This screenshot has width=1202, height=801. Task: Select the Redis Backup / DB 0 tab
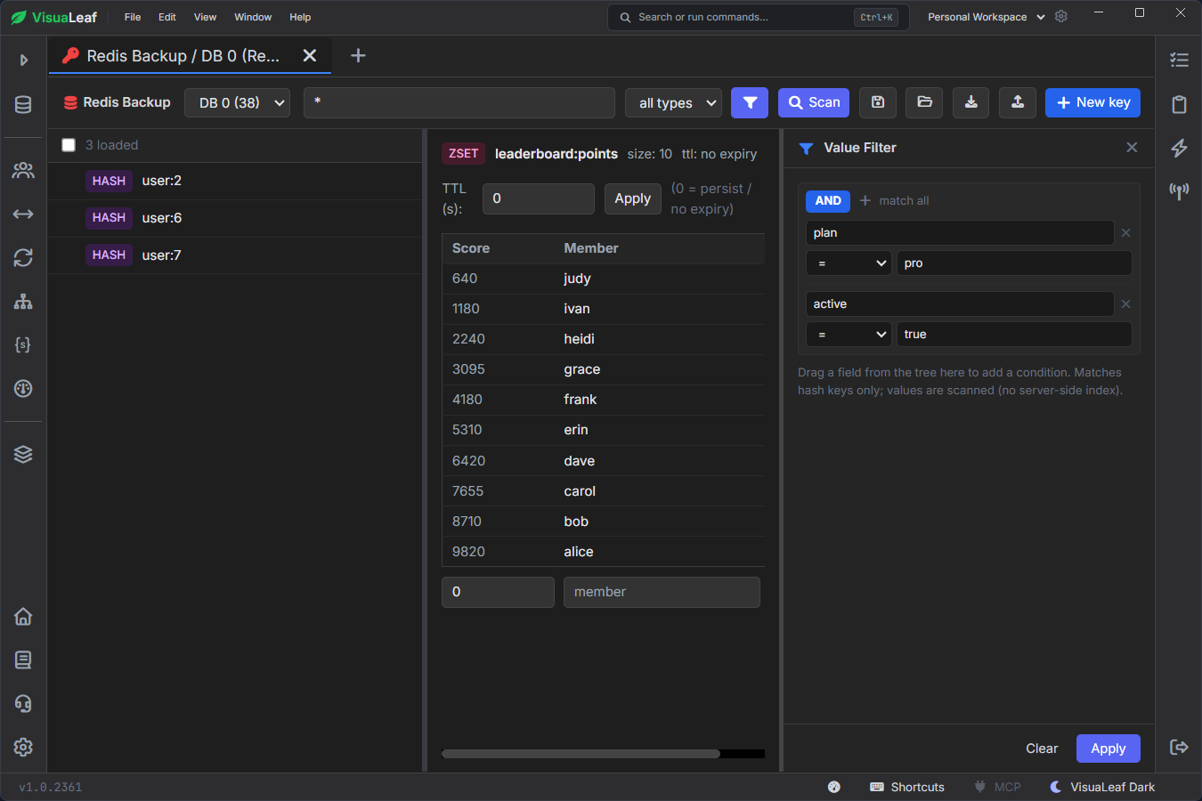[183, 56]
